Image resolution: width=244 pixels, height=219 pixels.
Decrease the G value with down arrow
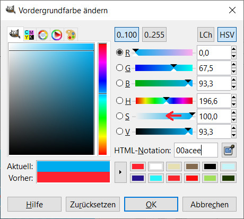pyautogui.click(x=234, y=72)
